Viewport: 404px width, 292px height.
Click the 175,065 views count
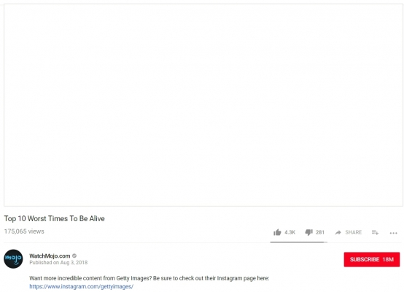click(x=24, y=231)
